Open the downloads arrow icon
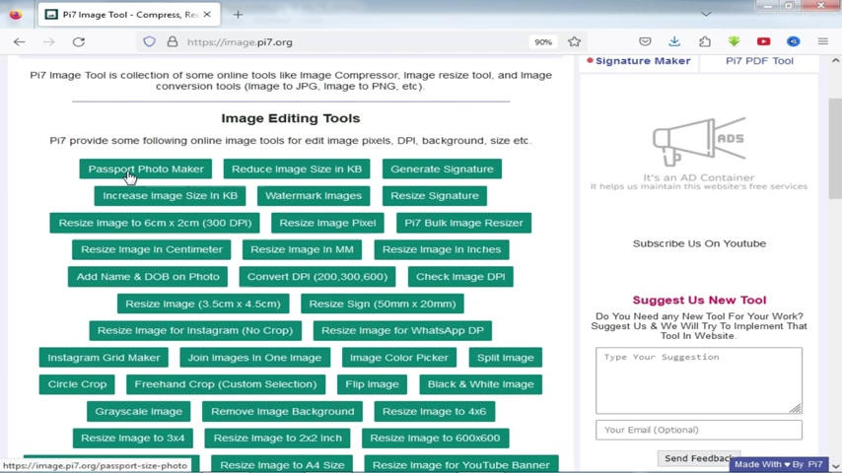 [674, 41]
